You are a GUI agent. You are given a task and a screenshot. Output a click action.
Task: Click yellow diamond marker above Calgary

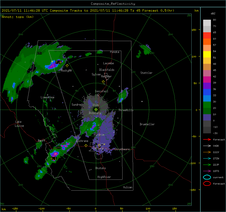tap(99, 145)
